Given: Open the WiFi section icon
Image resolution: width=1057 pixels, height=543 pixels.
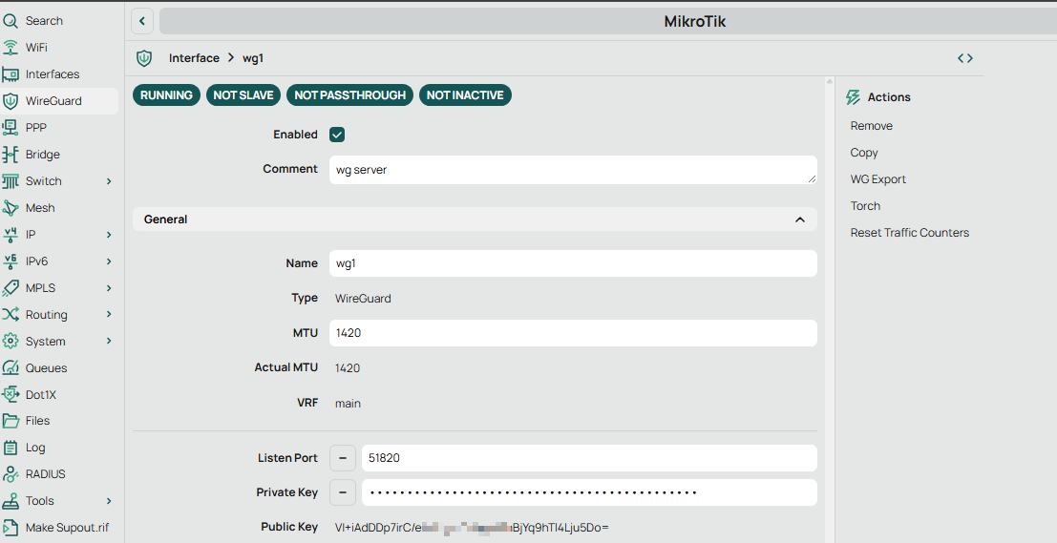Looking at the screenshot, I should click(11, 47).
